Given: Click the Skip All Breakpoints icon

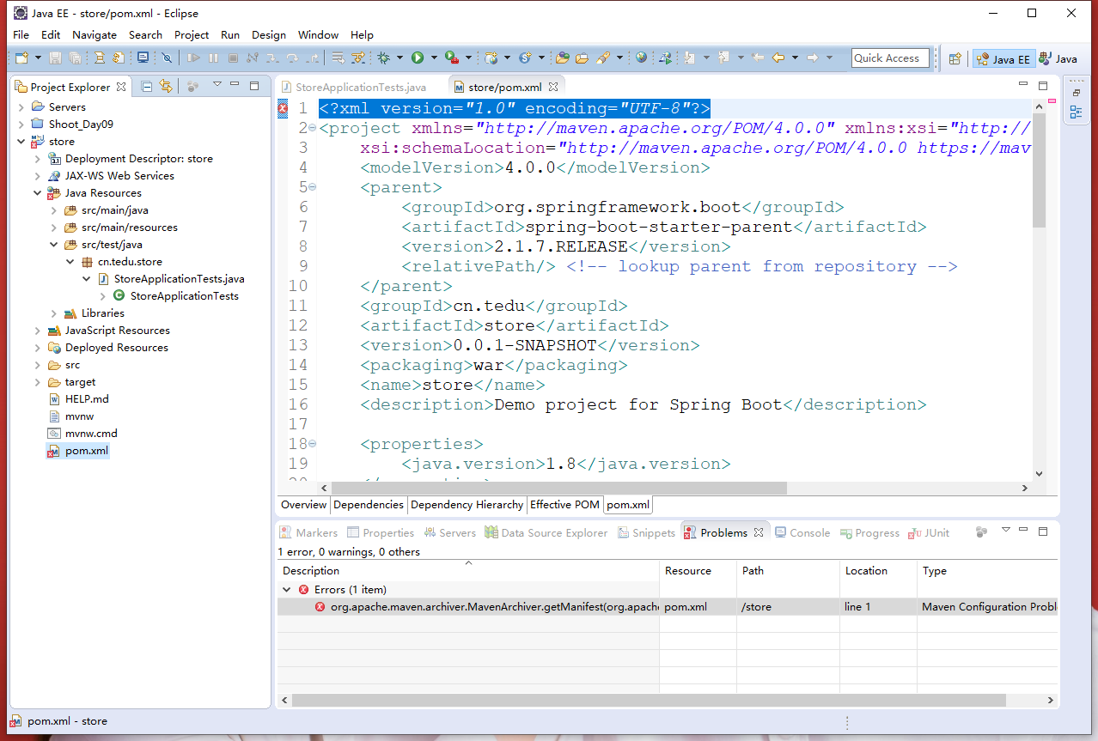Looking at the screenshot, I should [x=167, y=58].
